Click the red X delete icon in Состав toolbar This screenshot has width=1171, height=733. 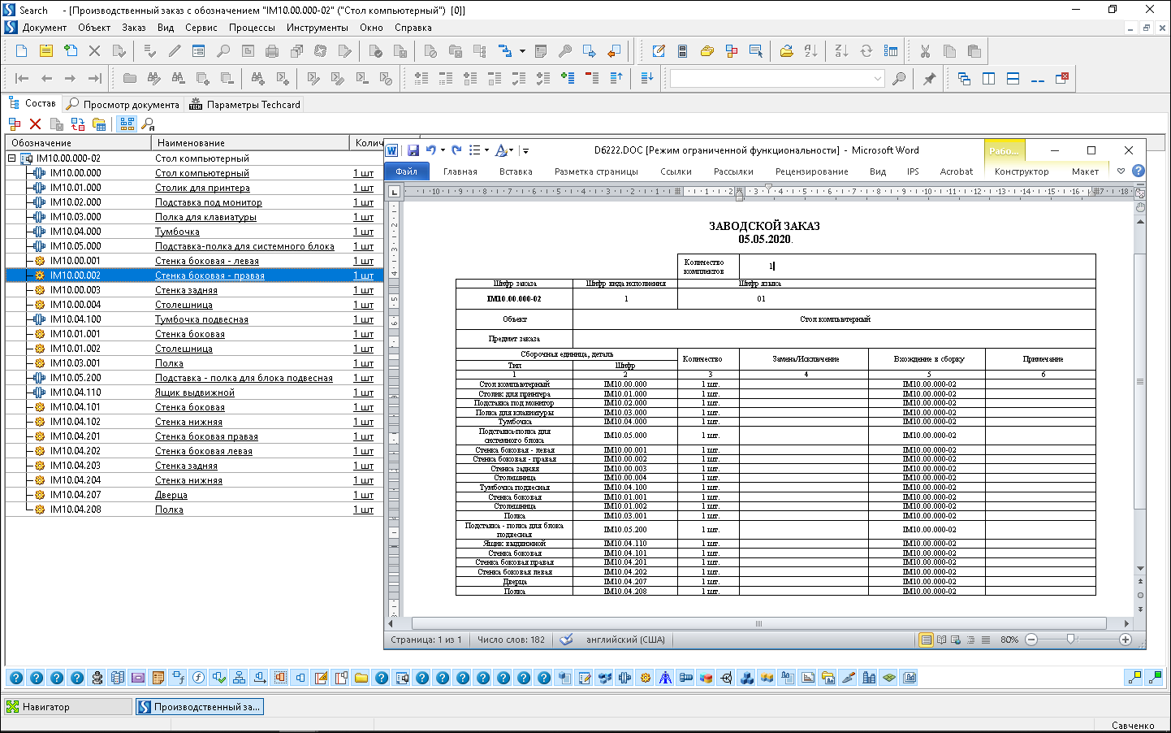pos(35,124)
